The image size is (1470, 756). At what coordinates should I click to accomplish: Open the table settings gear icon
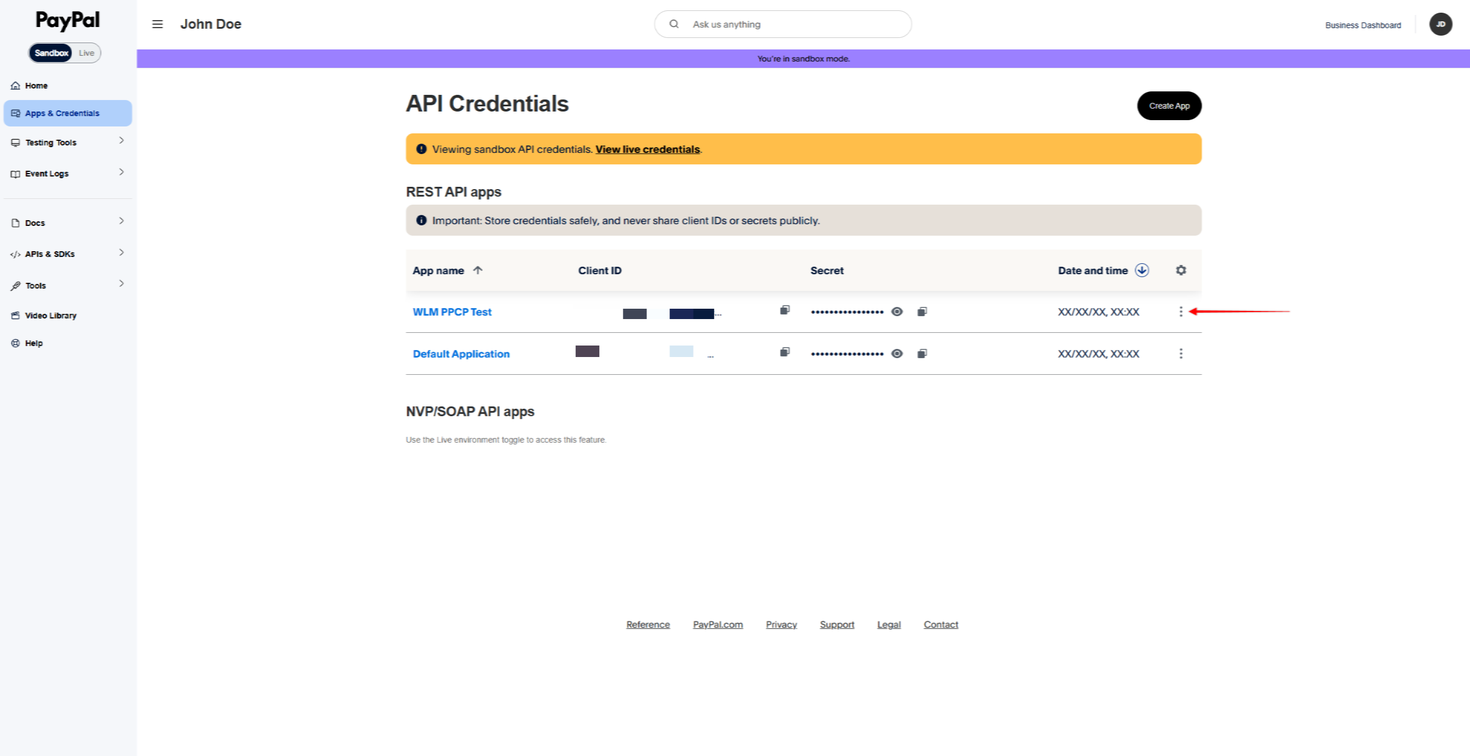tap(1181, 270)
